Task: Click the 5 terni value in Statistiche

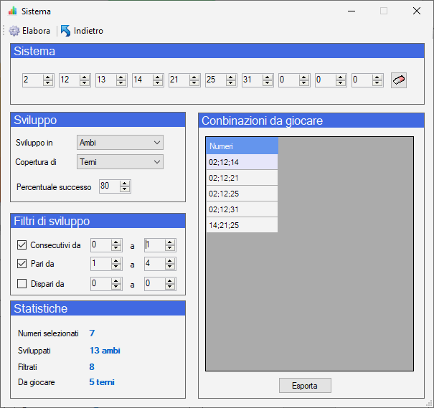Action: tap(102, 382)
